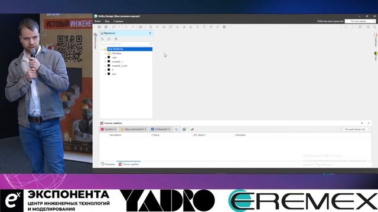Click the folder icon beside Примеры
The image size is (378, 212).
109,53
